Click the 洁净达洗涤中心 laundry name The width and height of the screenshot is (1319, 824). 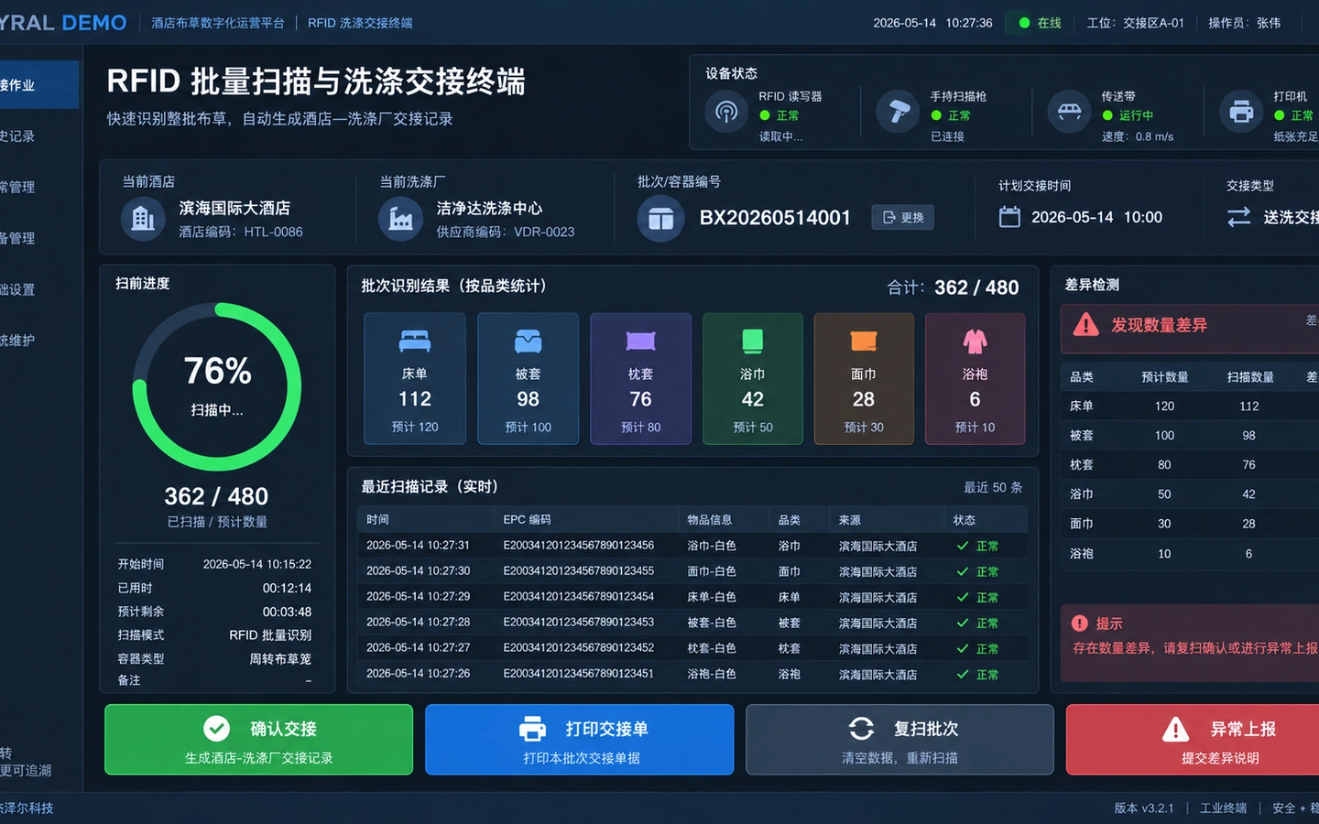pyautogui.click(x=489, y=209)
